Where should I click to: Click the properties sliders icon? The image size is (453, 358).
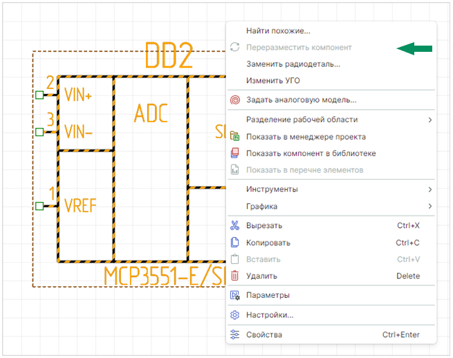click(x=234, y=335)
